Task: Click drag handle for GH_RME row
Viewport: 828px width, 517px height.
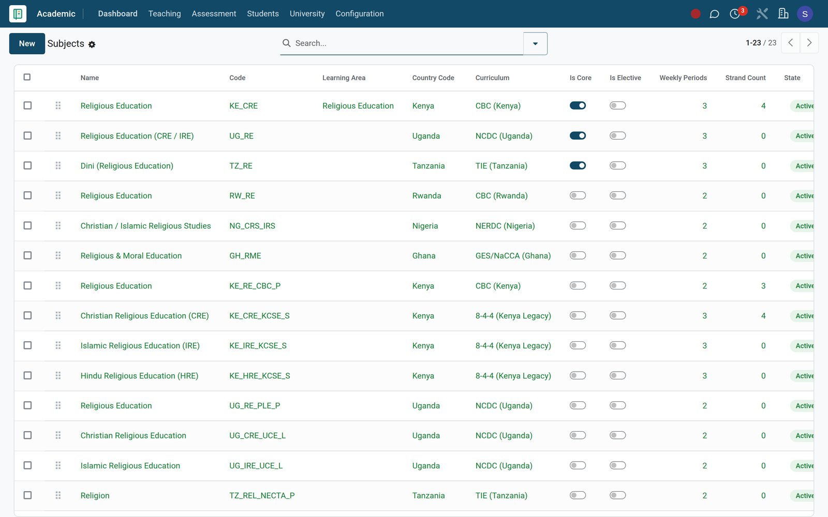Action: click(58, 255)
